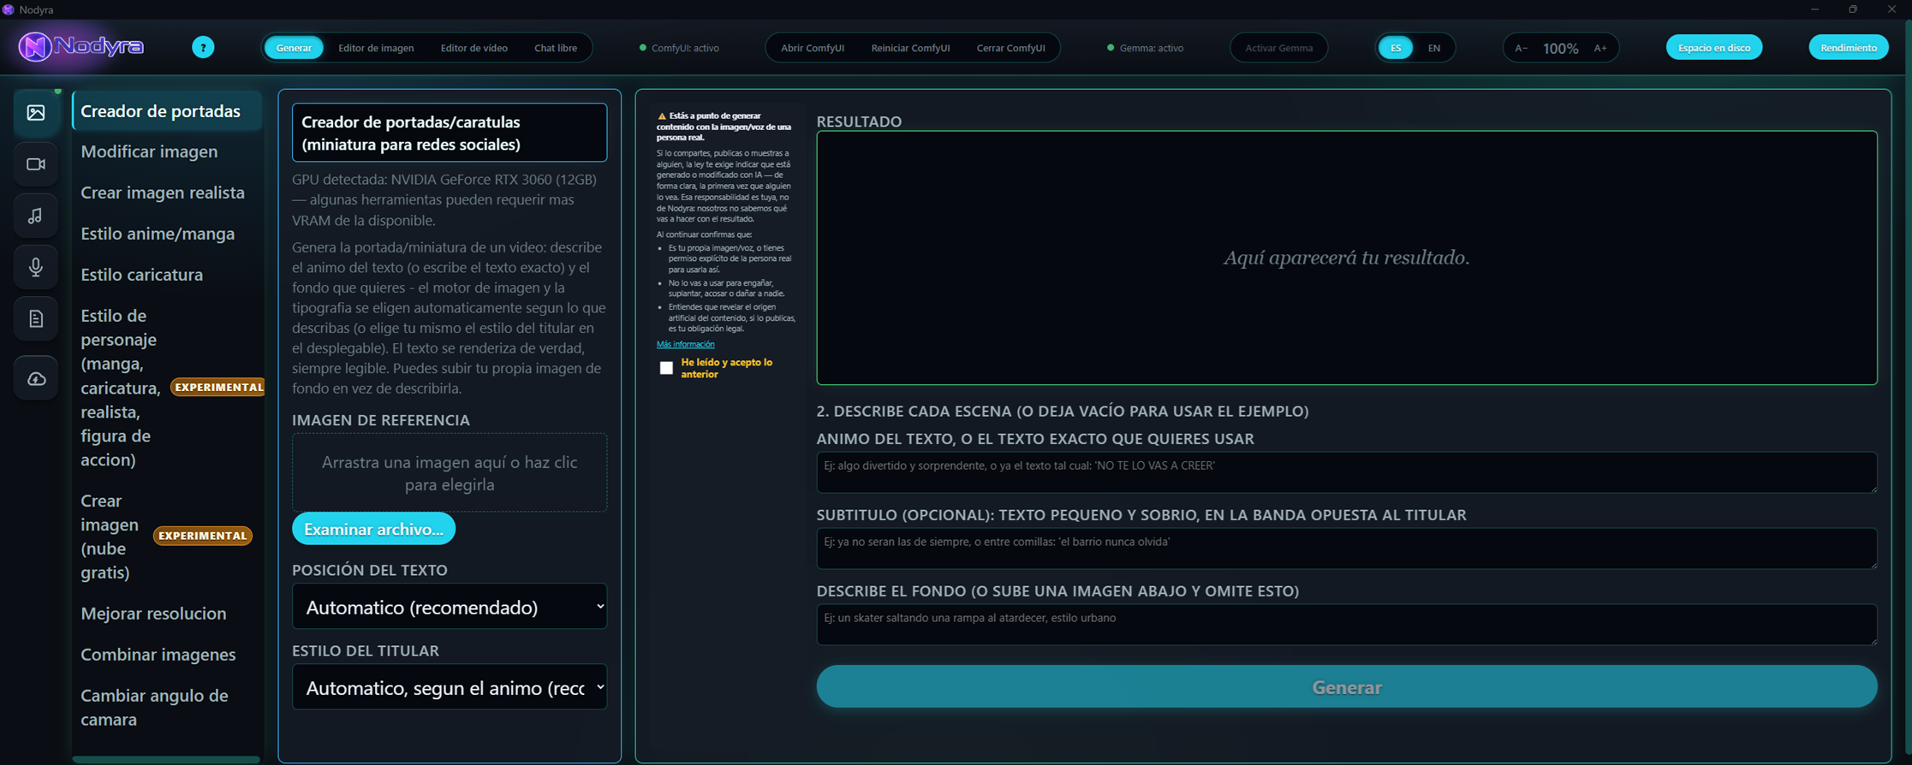
Task: Decrease font size with A- button
Action: coord(1521,48)
